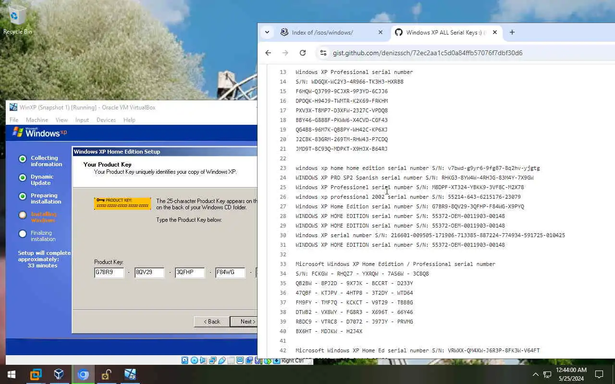Click third product key field 3QFHP

point(190,272)
